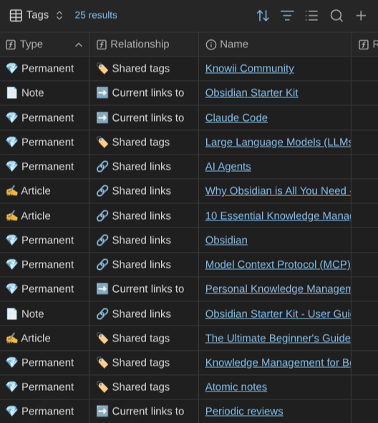Select 'Shared links' cell in AI Agents row
The width and height of the screenshot is (378, 423).
pyautogui.click(x=141, y=167)
